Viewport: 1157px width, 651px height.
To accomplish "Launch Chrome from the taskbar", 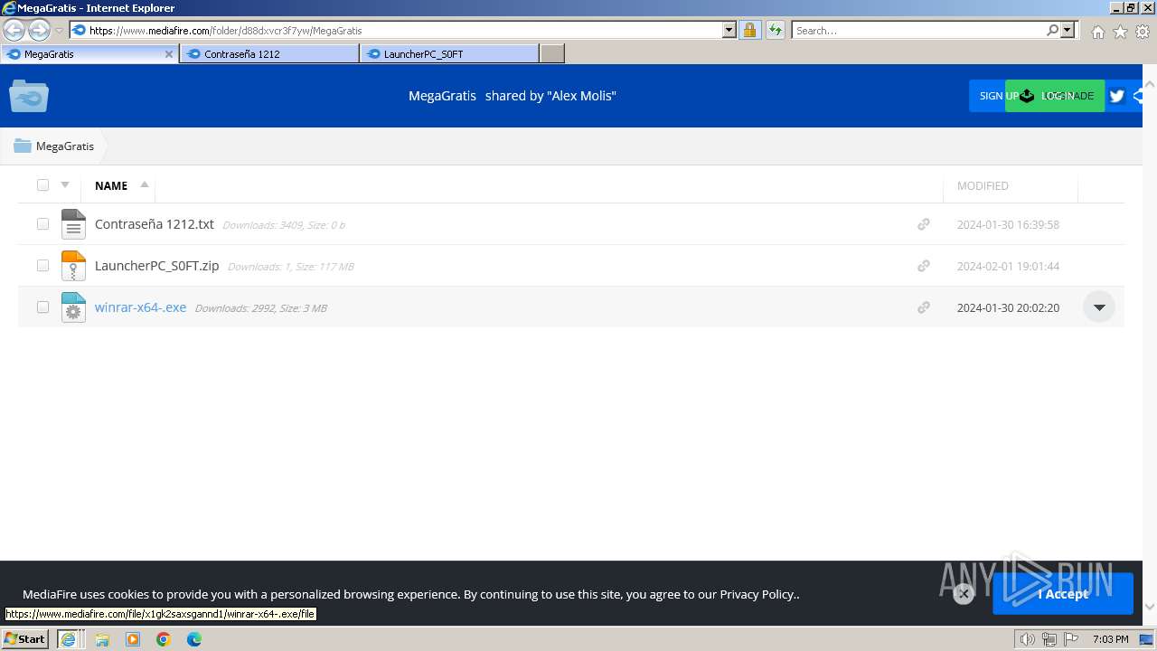I will coord(164,639).
